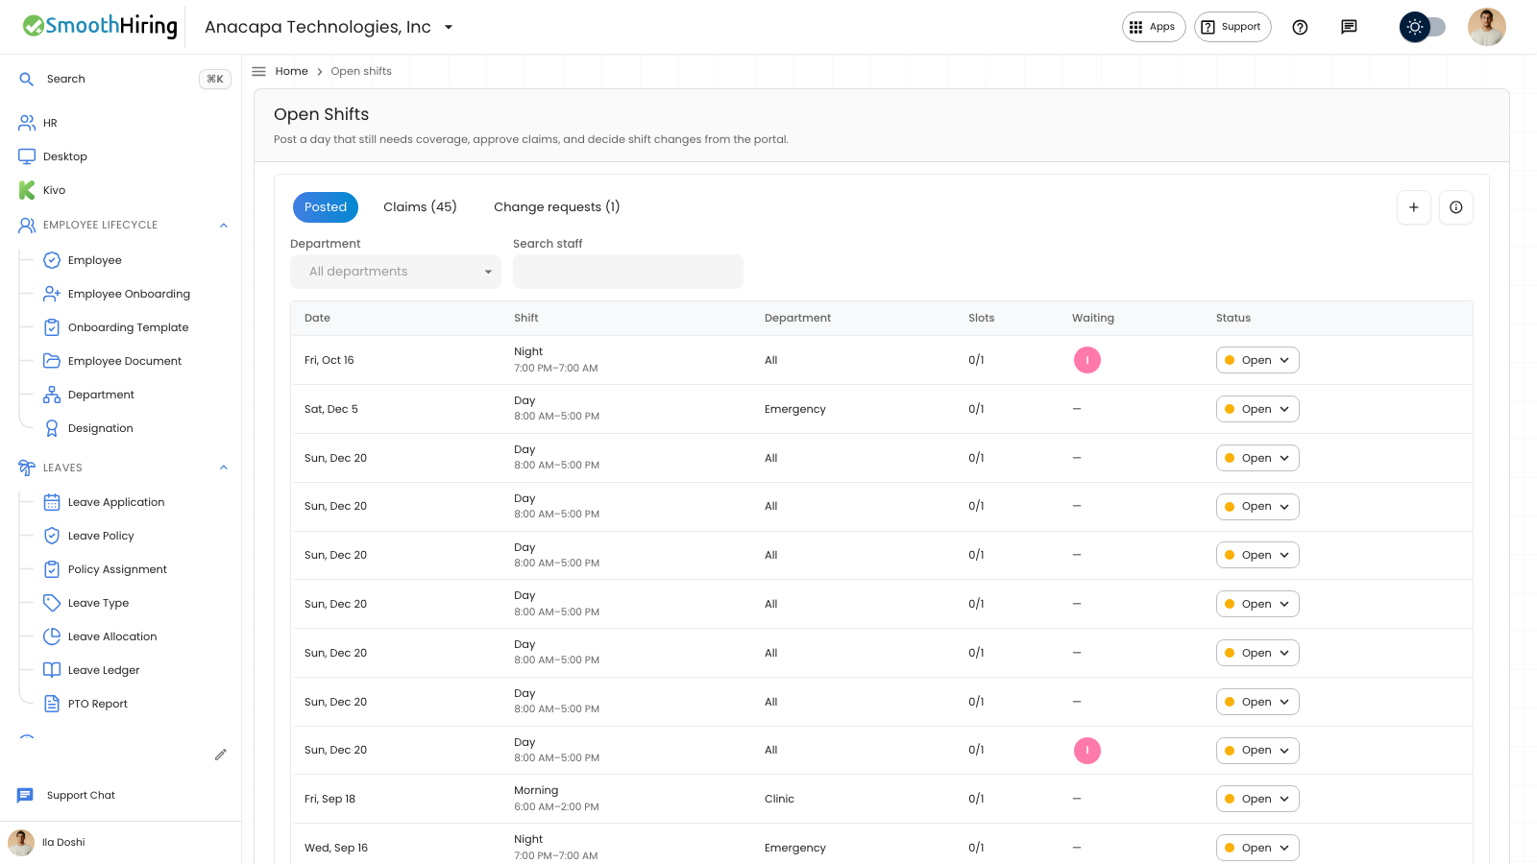Open the company switcher dropdown arrow
This screenshot has width=1537, height=864.
pyautogui.click(x=449, y=27)
